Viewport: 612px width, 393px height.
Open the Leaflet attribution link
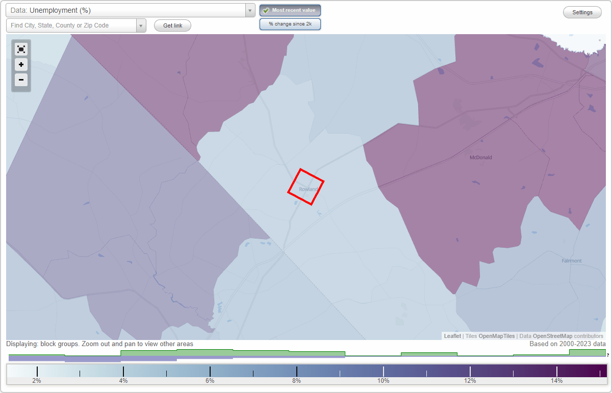click(x=452, y=336)
